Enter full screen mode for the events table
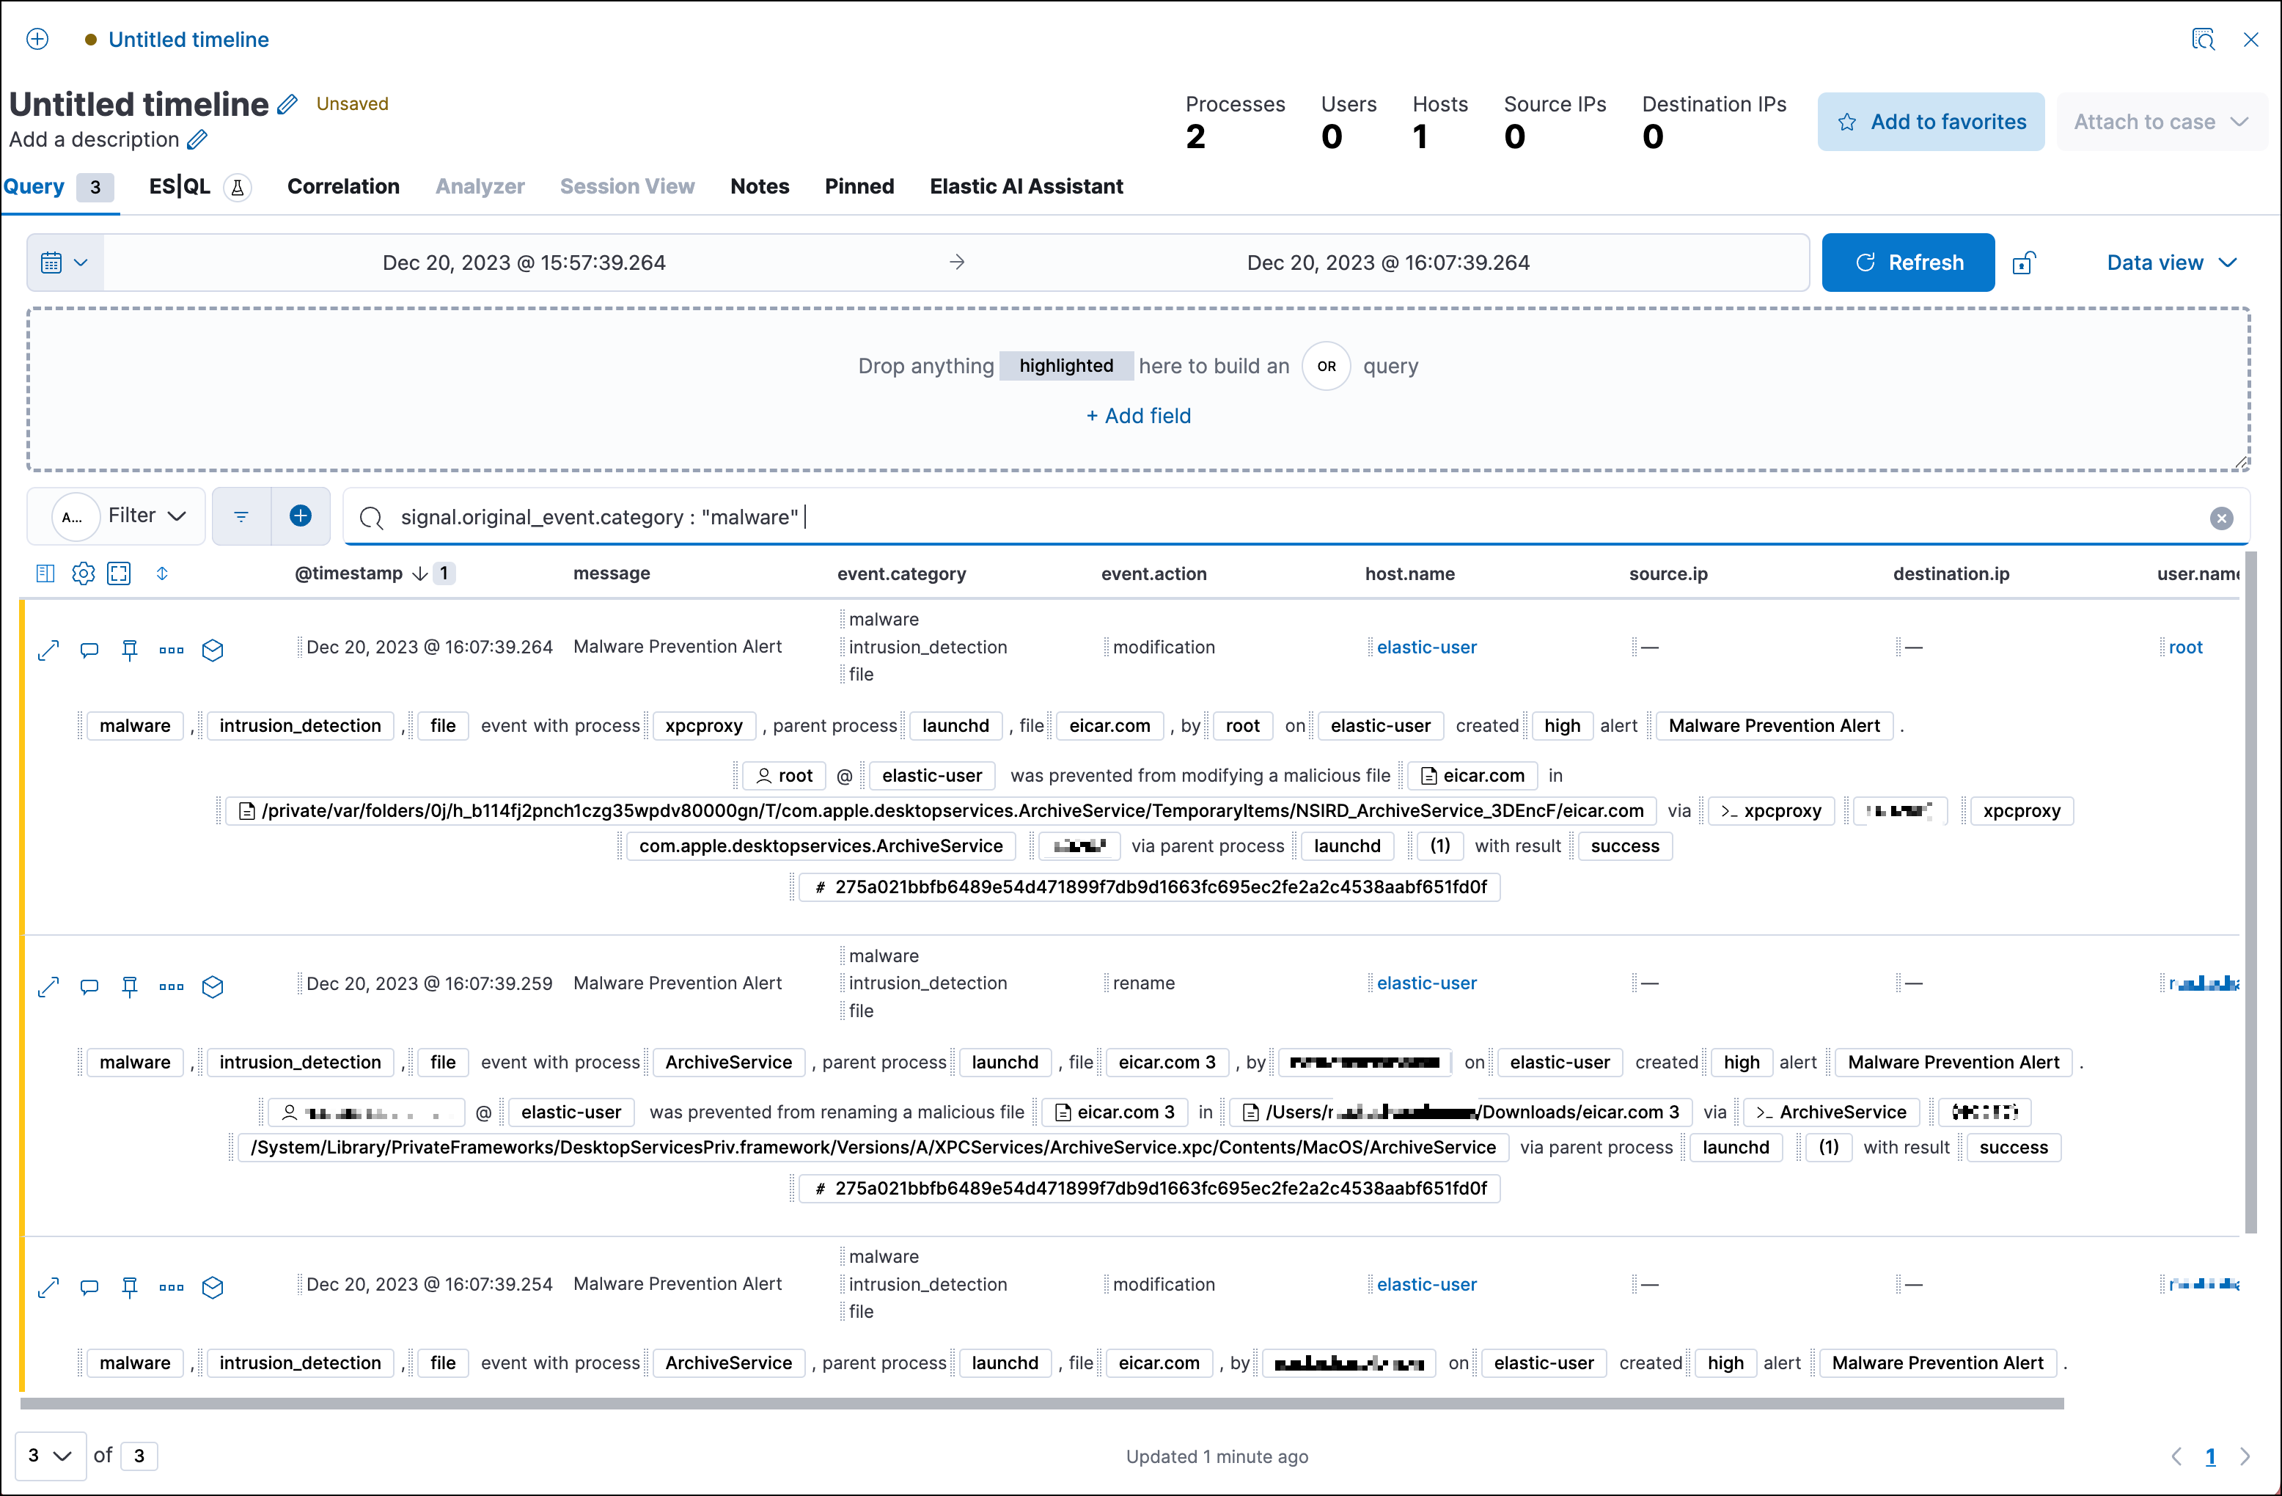This screenshot has width=2282, height=1496. (119, 573)
